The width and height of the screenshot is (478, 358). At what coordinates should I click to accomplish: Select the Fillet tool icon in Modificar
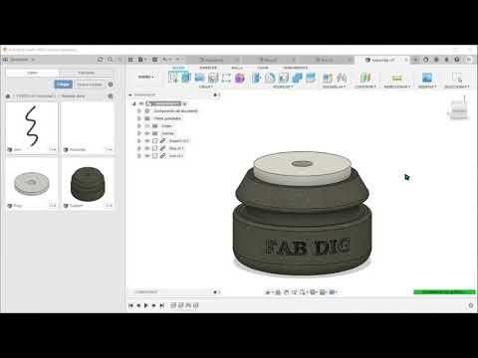point(270,78)
